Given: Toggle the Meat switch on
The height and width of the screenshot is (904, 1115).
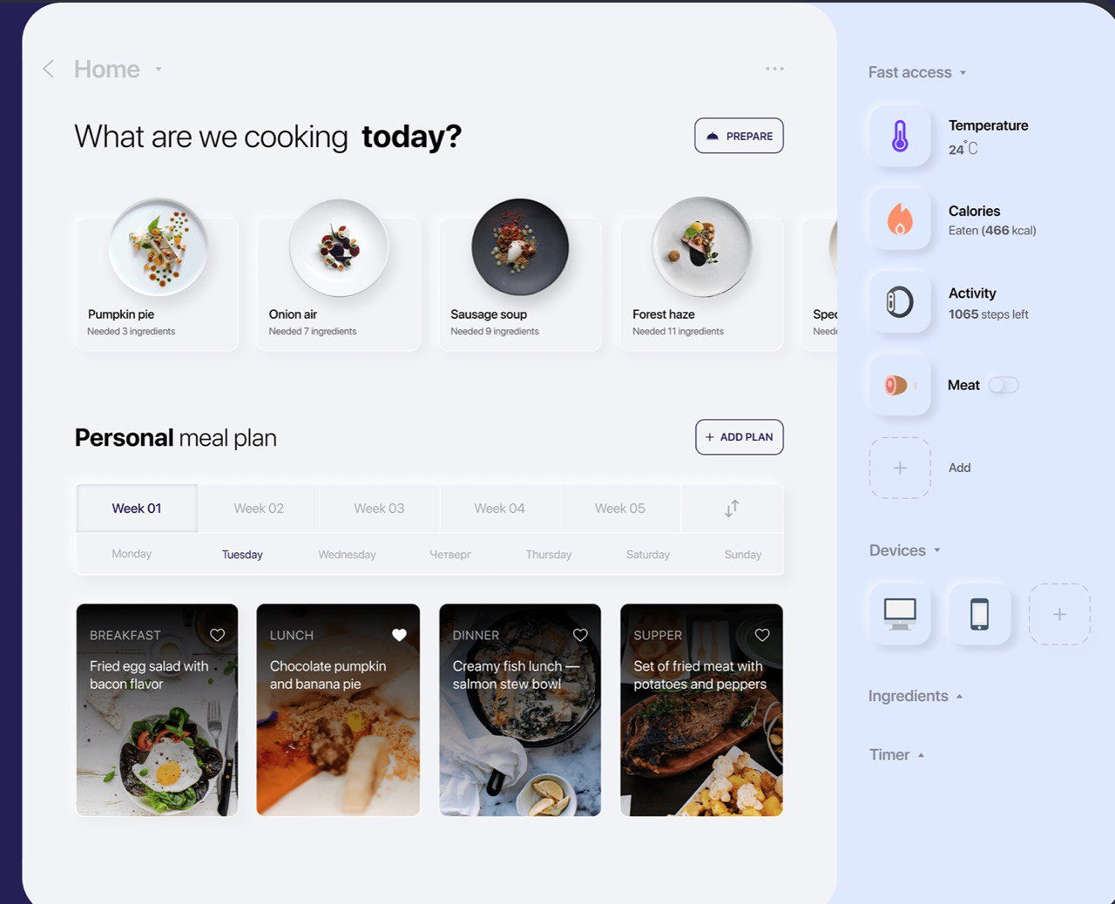Looking at the screenshot, I should (x=1003, y=385).
